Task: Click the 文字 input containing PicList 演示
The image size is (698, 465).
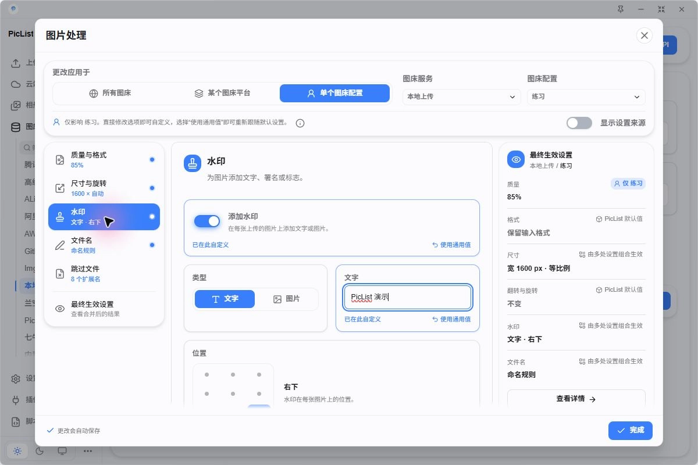Action: pos(408,297)
